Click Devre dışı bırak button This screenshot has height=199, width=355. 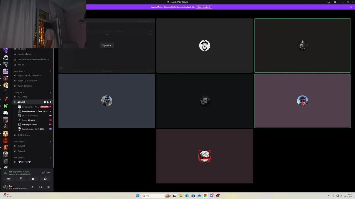(204, 7)
